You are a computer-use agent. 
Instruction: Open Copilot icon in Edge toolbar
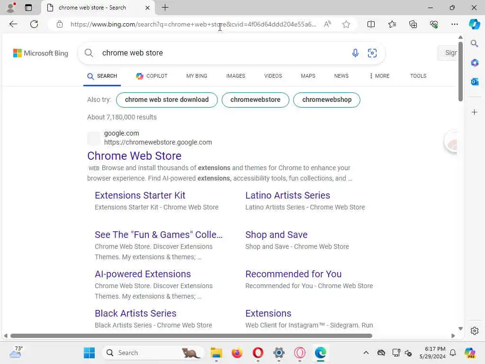tap(474, 24)
